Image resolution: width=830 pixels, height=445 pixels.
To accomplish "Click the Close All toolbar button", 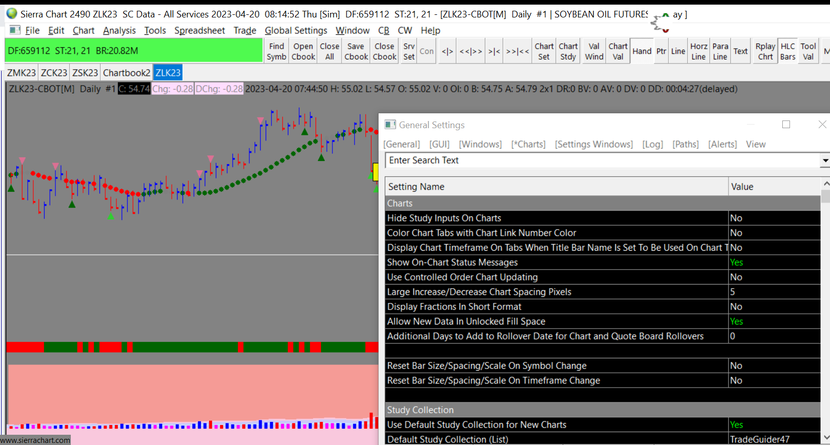I will pos(329,51).
